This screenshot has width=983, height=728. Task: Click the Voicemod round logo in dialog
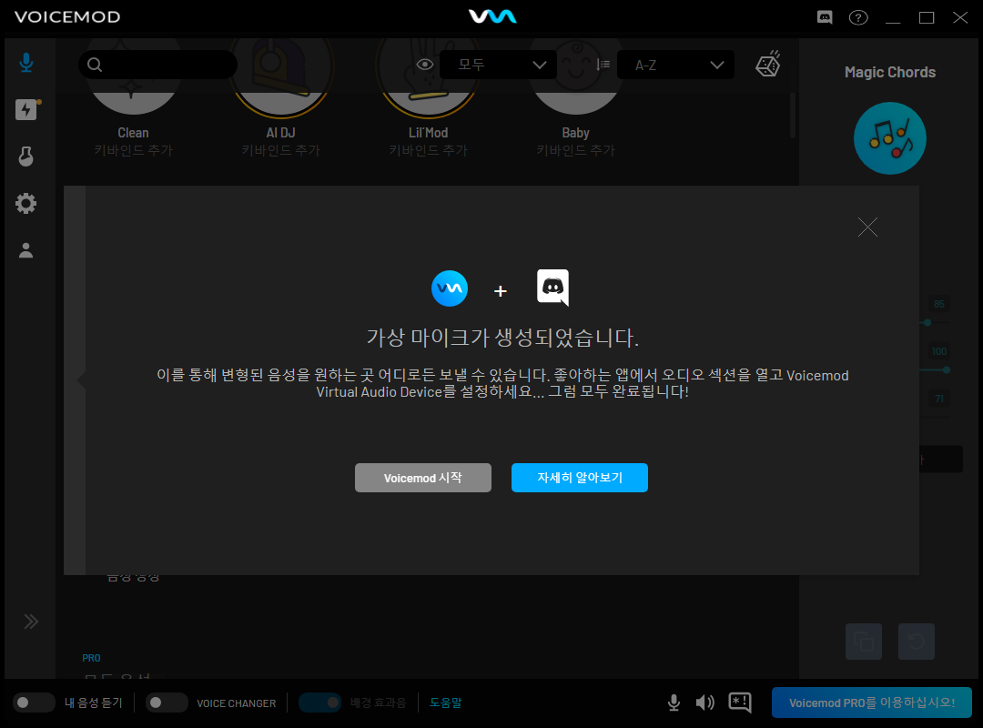(450, 288)
